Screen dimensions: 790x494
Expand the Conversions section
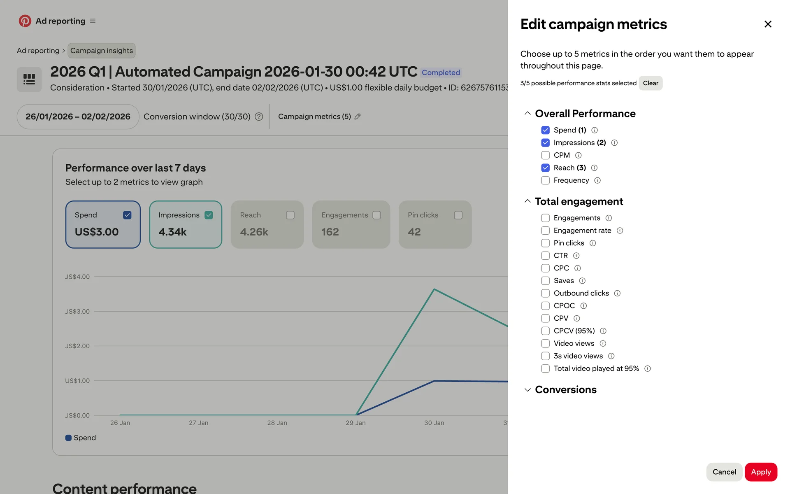tap(527, 390)
